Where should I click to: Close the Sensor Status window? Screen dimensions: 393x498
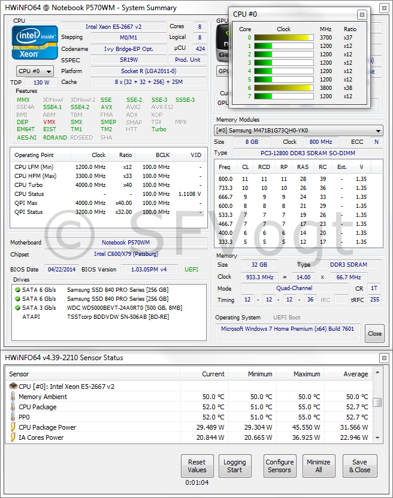pyautogui.click(x=384, y=358)
